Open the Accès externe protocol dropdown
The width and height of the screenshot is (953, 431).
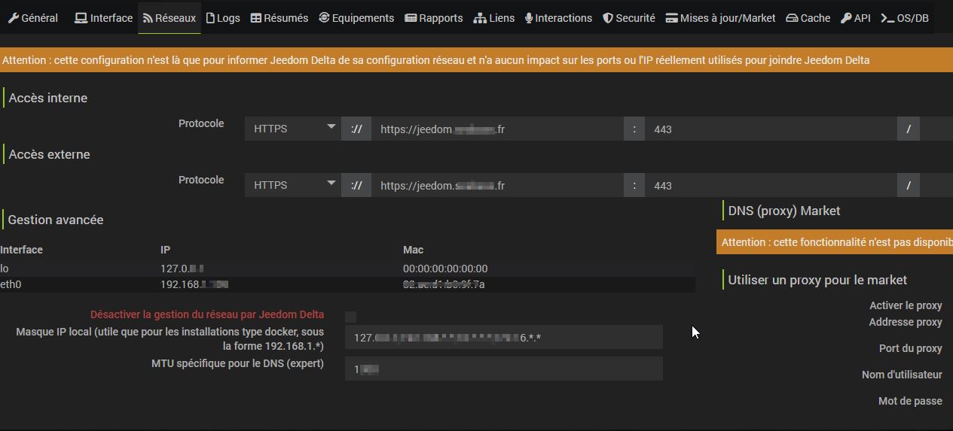[x=292, y=185]
